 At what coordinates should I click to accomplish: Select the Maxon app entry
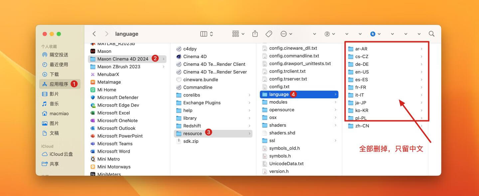(127, 51)
